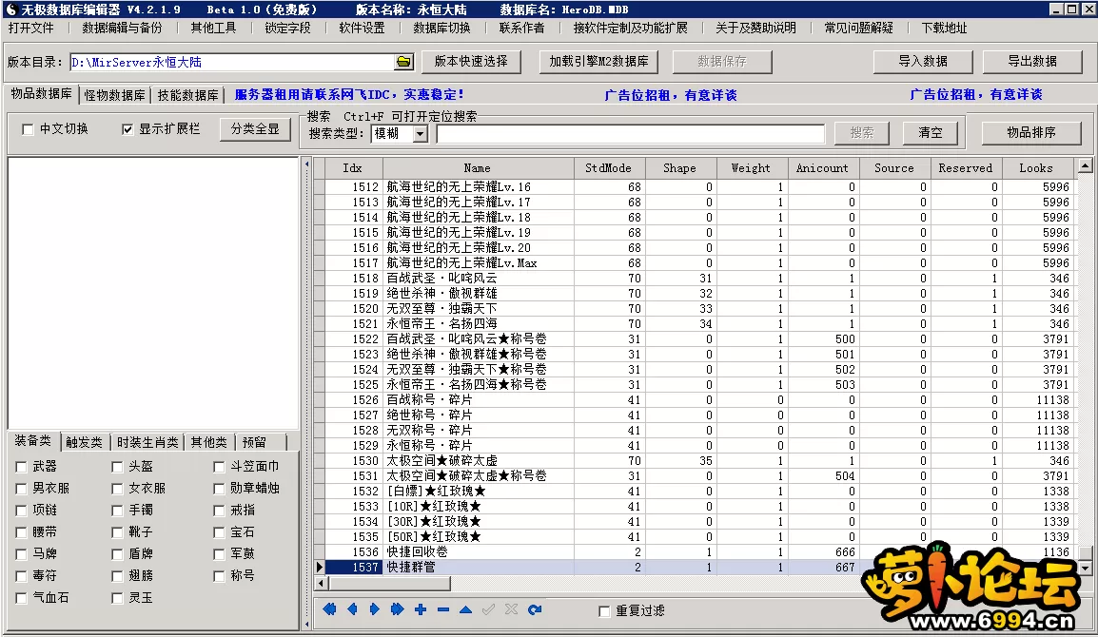Select row 太极空间★破碎太虚
Image resolution: width=1098 pixels, height=637 pixels.
tap(694, 460)
